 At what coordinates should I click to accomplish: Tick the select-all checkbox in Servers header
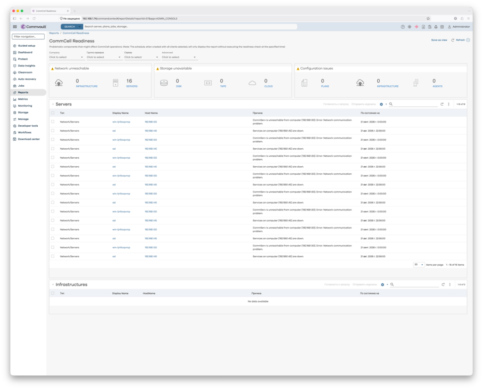(x=53, y=113)
